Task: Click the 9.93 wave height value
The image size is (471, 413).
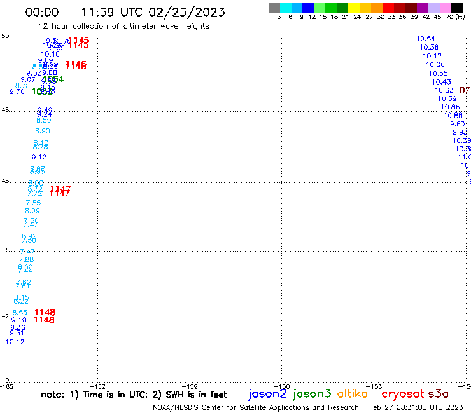Action: (460, 132)
